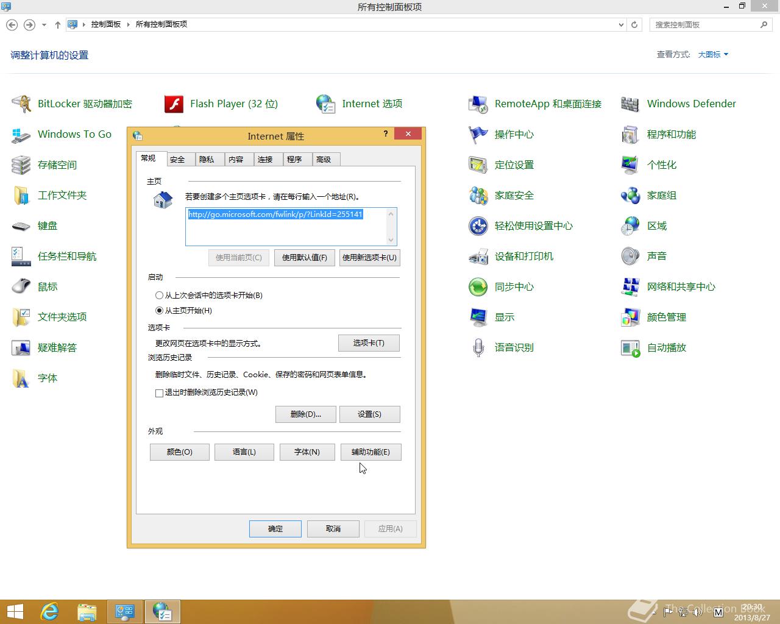Open 程序和功能 icon
Screen dimensions: 780x624
pos(631,135)
